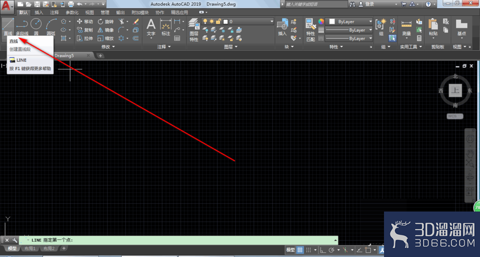Switch to the 布局1 layout tab
Viewport: 480px width, 257px height.
(30, 248)
